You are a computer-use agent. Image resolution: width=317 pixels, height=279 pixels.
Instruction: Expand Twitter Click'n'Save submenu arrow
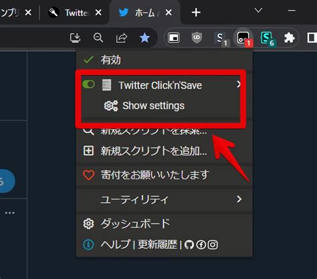pyautogui.click(x=239, y=84)
